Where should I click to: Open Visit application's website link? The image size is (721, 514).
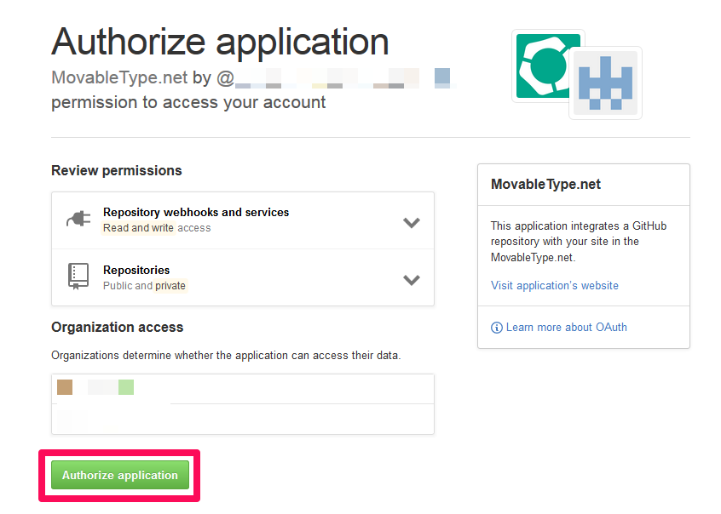click(x=555, y=285)
